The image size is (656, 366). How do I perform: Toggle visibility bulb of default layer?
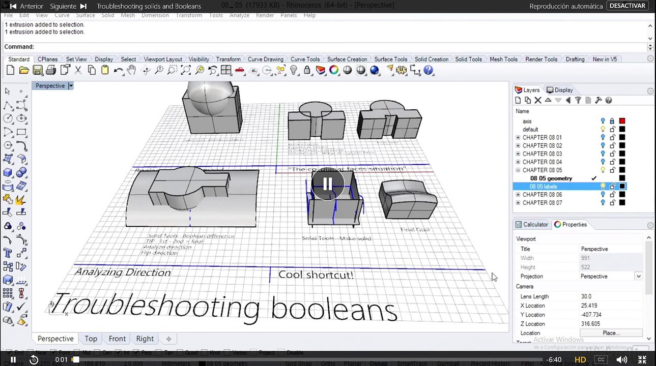coord(603,130)
